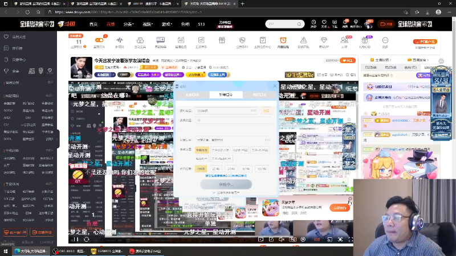The image size is (456, 256).
Task: Click the orange button on game ad banner
Action: 339,208
